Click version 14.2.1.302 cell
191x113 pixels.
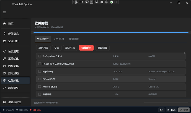(118, 71)
